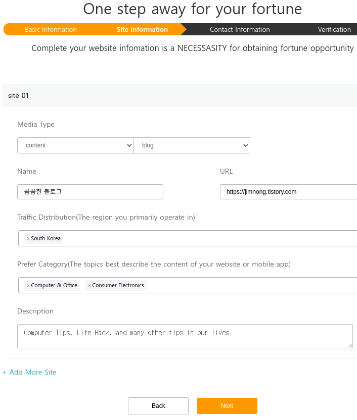Open the Verification step
The height and width of the screenshot is (420, 357).
pyautogui.click(x=334, y=29)
